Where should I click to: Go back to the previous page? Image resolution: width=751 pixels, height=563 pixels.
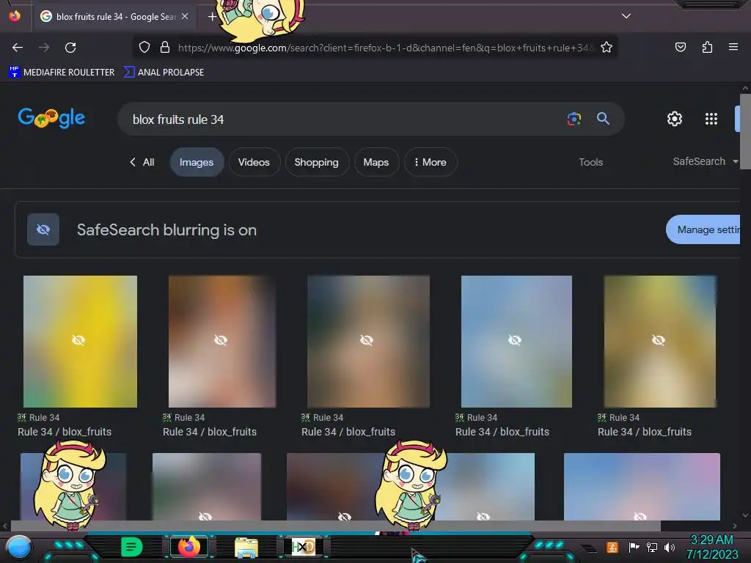18,48
